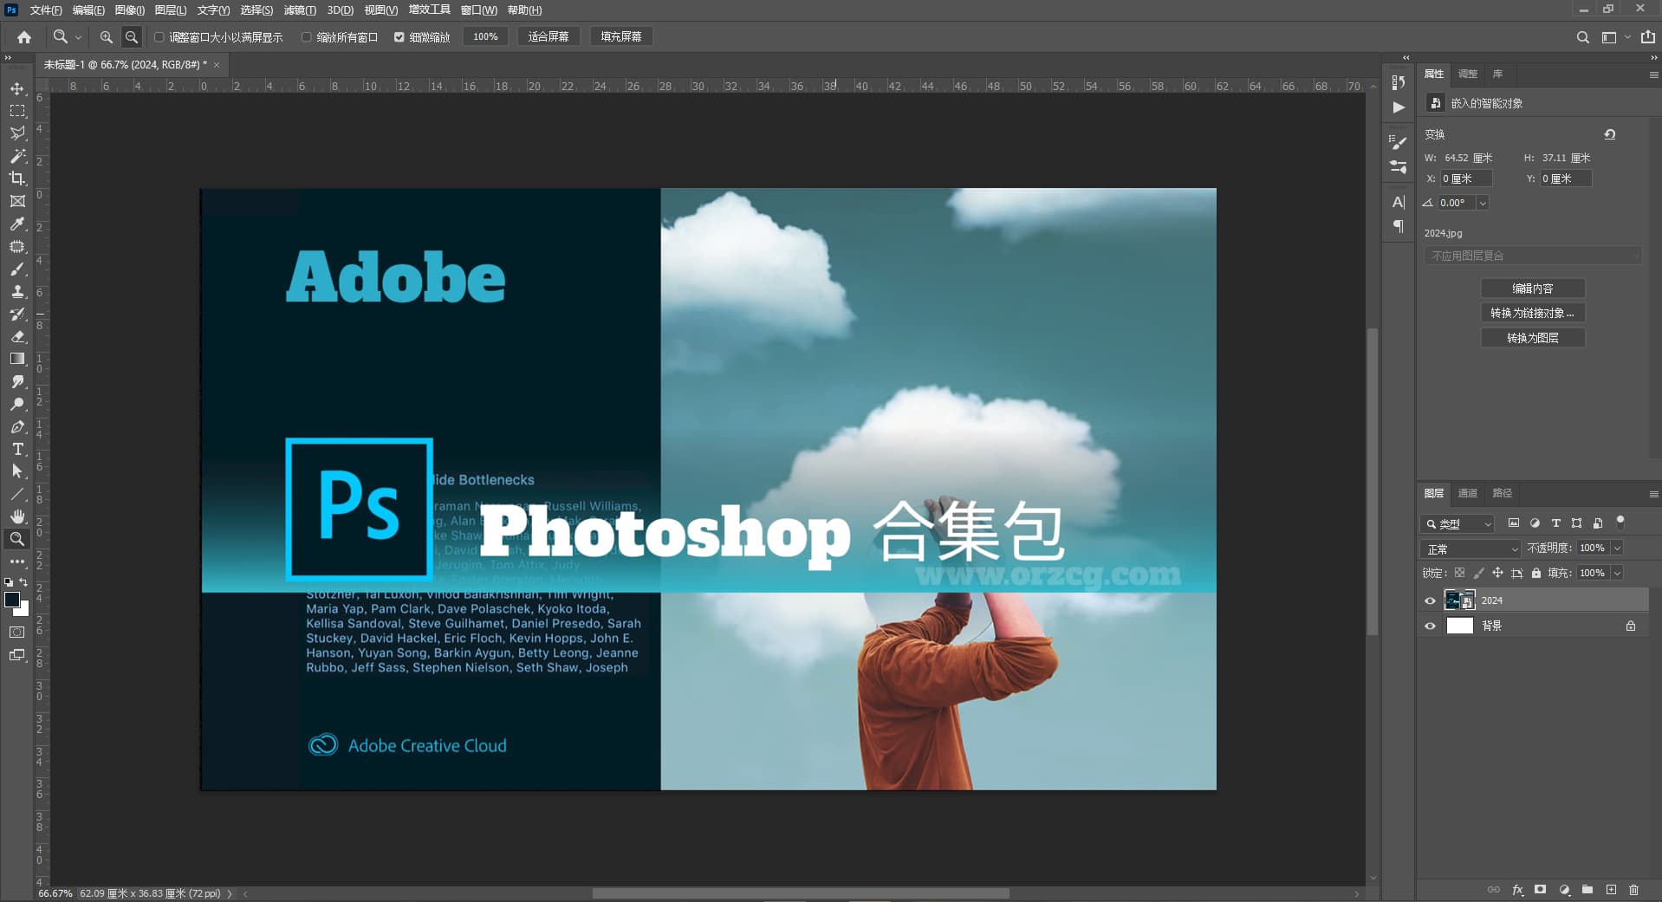Toggle layer filtering switch on or off
The height and width of the screenshot is (902, 1662).
pyautogui.click(x=1620, y=522)
